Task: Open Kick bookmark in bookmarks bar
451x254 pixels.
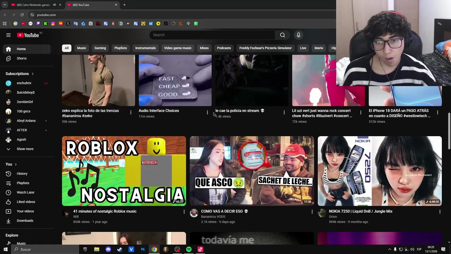Action: pos(45,24)
